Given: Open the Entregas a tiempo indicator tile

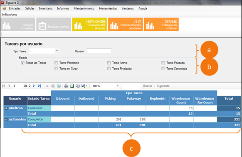Looking at the screenshot, I should (x=54, y=25).
